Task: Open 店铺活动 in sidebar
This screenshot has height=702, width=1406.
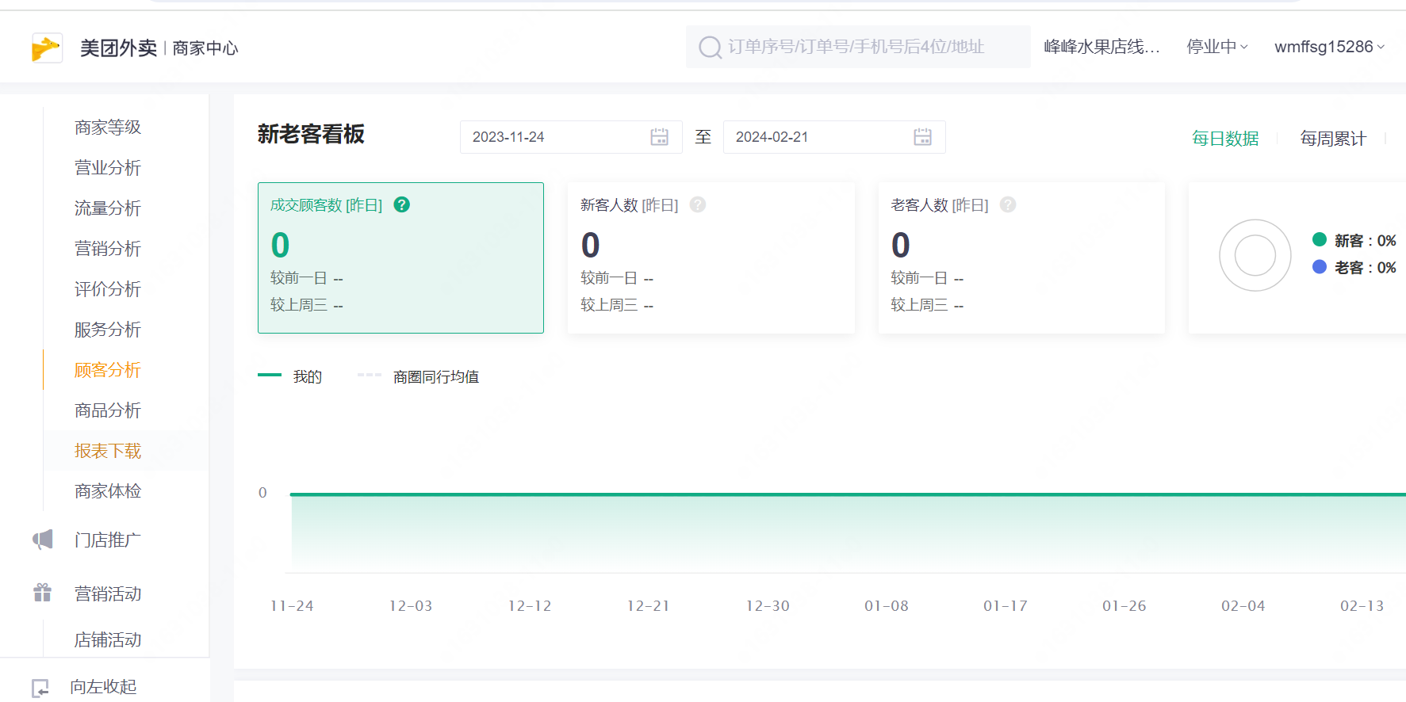Action: coord(108,640)
